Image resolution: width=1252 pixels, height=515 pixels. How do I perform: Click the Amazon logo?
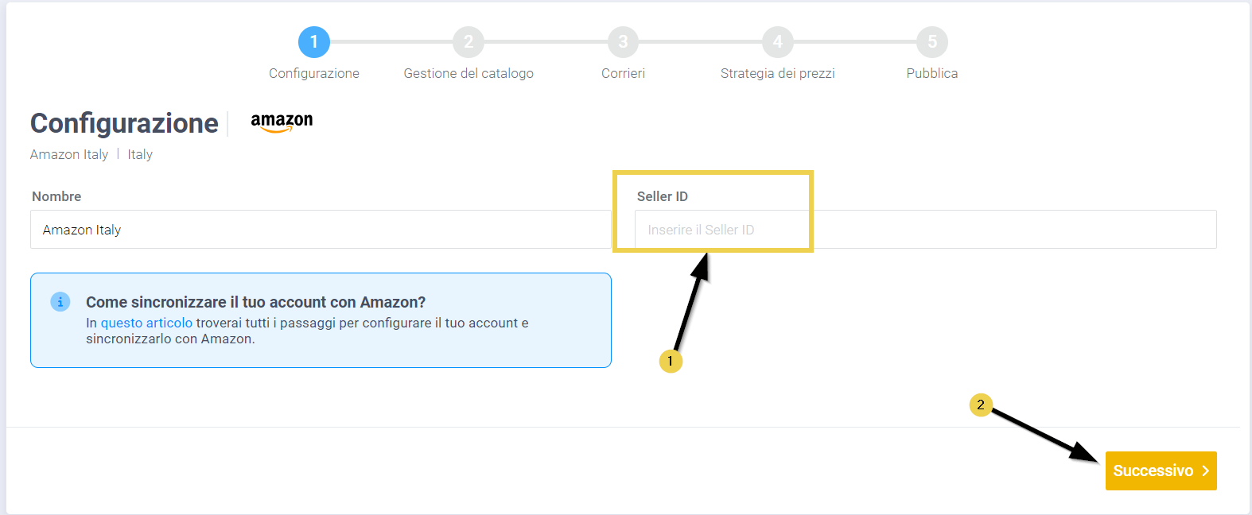click(x=282, y=122)
